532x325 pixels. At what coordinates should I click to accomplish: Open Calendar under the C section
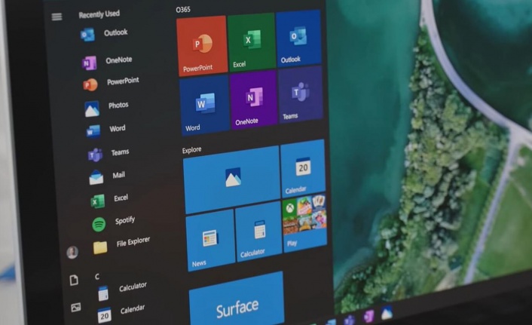[x=121, y=312]
